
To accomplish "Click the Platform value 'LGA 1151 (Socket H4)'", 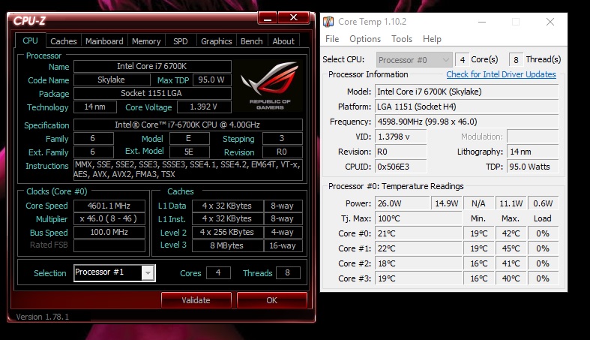I will click(466, 107).
